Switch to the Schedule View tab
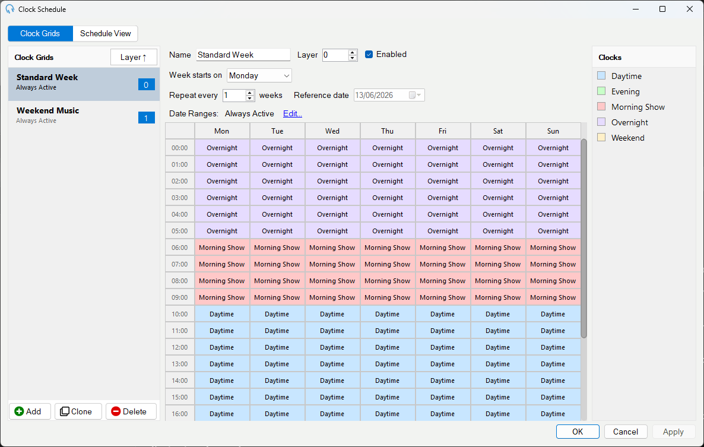 [106, 34]
